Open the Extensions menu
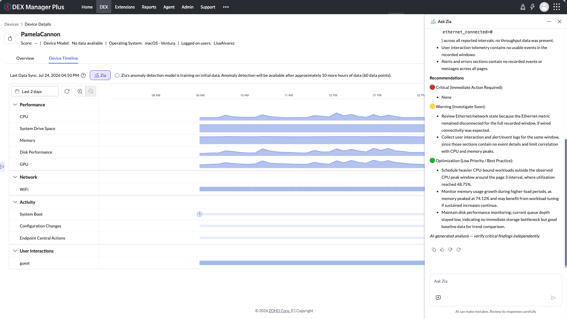 click(x=125, y=7)
